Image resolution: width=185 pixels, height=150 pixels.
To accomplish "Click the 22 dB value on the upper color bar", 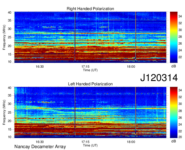I will click(x=180, y=57).
